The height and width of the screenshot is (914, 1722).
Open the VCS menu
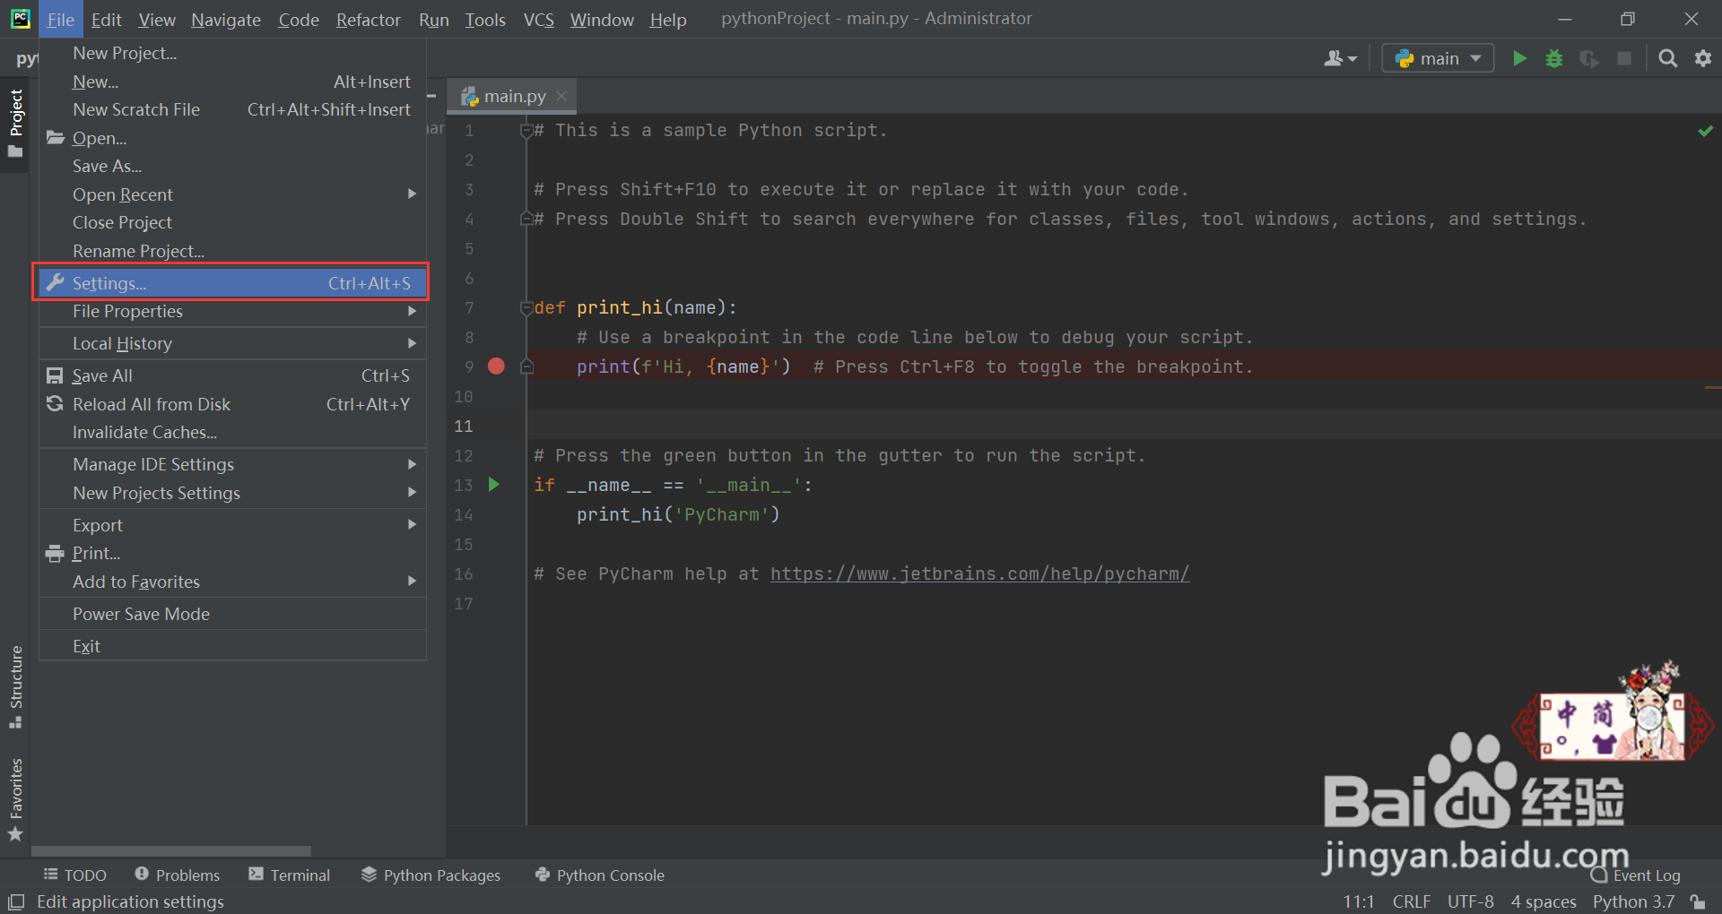click(x=539, y=20)
